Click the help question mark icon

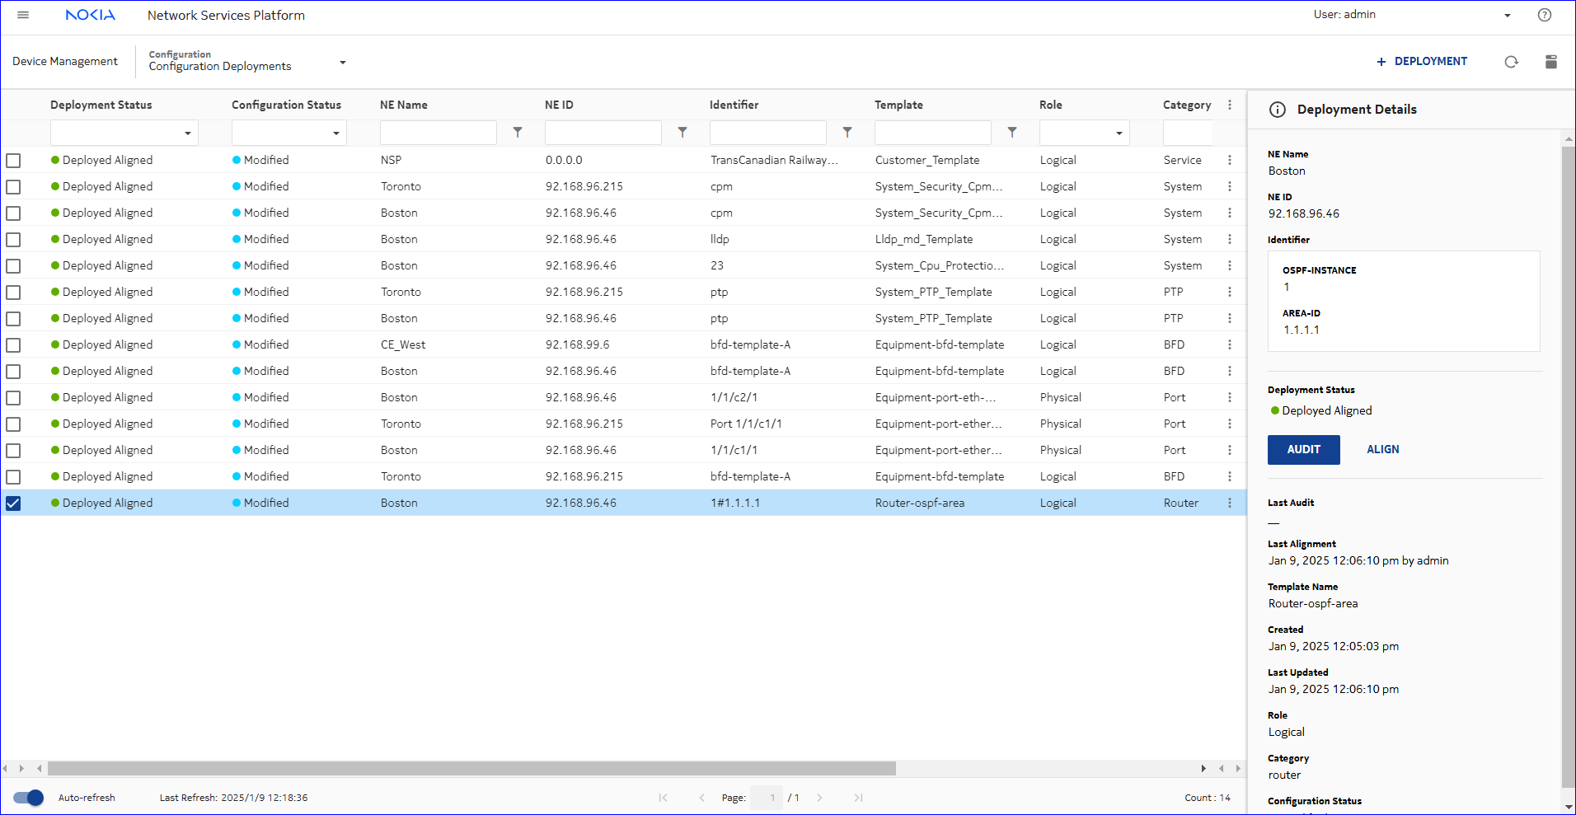[x=1544, y=15]
